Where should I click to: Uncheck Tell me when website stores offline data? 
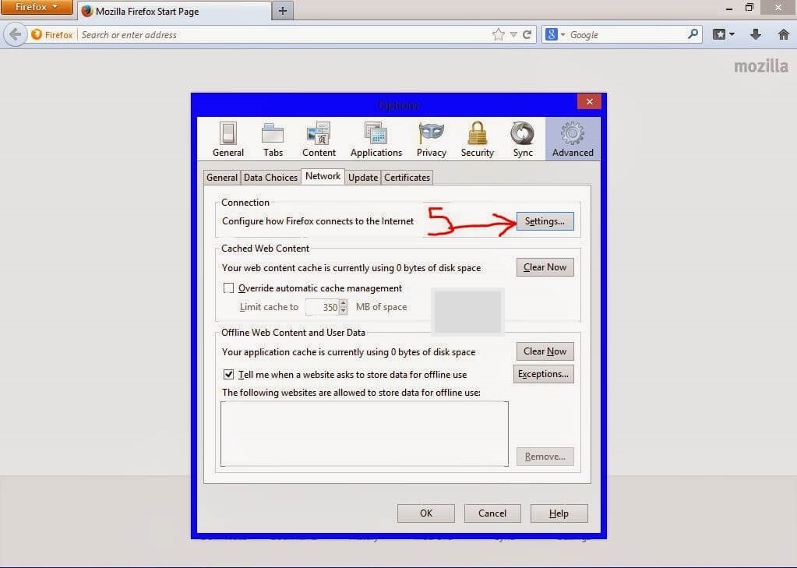pos(228,374)
